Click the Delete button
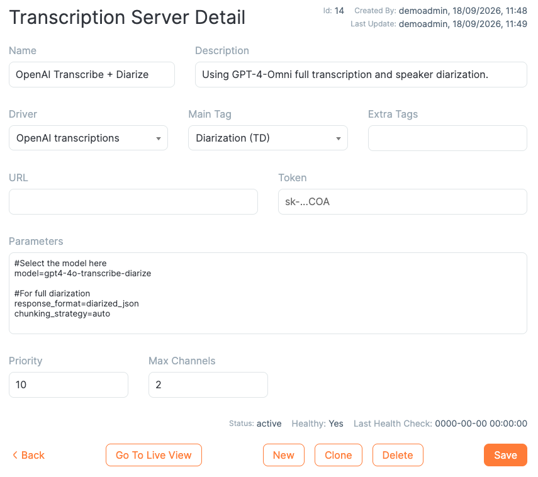The image size is (538, 477). [x=398, y=455]
